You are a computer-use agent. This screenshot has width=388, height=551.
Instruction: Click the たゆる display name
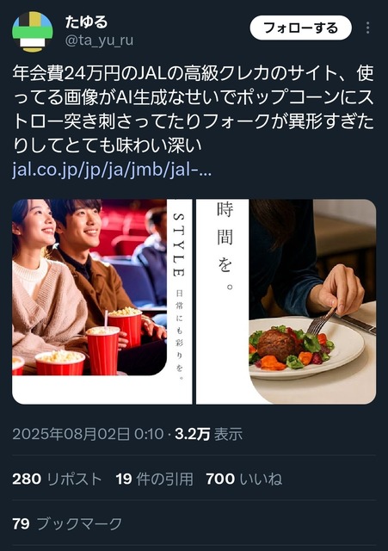click(x=86, y=22)
